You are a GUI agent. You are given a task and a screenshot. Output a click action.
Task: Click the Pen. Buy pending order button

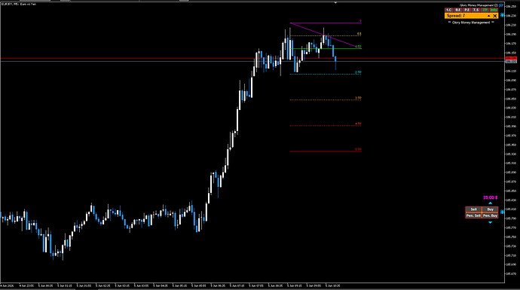click(490, 215)
